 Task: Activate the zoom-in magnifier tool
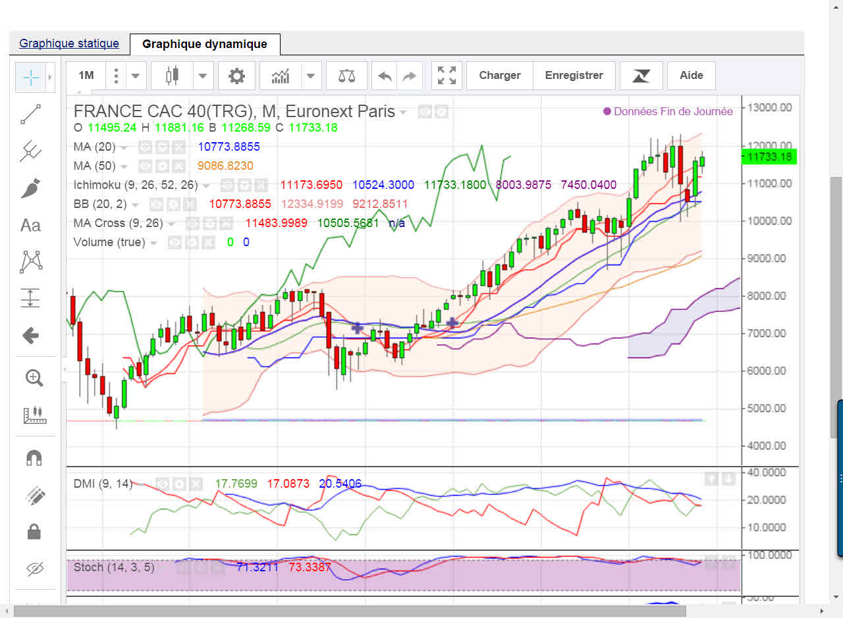pyautogui.click(x=34, y=378)
